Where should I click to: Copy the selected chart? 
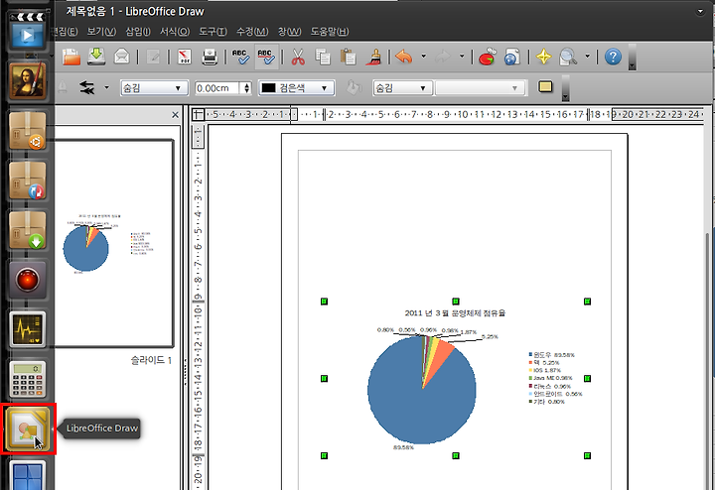point(323,57)
